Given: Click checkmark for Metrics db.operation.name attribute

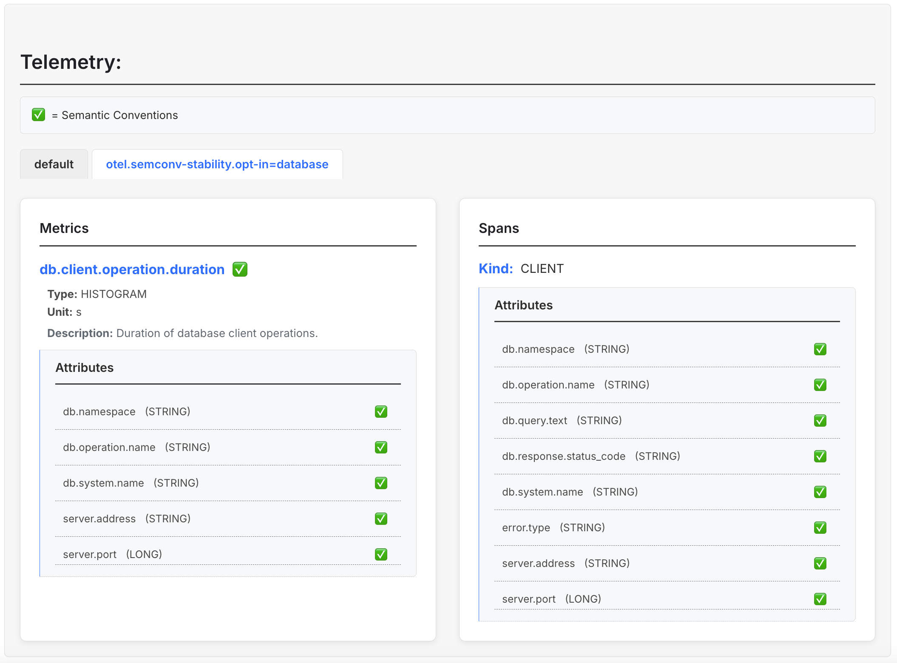Looking at the screenshot, I should (381, 447).
